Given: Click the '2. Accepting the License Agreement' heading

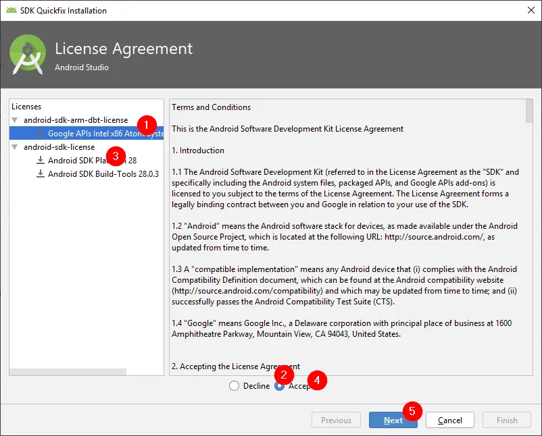Looking at the screenshot, I should point(236,366).
